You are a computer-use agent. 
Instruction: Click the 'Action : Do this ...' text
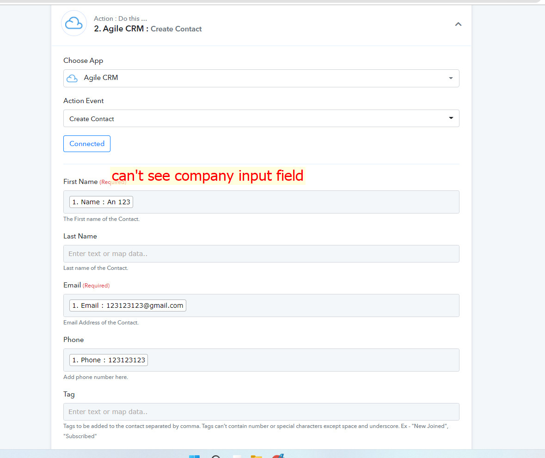[x=120, y=18]
